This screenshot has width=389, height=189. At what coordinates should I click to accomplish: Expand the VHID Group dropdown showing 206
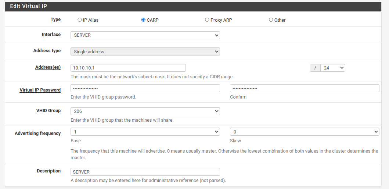point(145,111)
